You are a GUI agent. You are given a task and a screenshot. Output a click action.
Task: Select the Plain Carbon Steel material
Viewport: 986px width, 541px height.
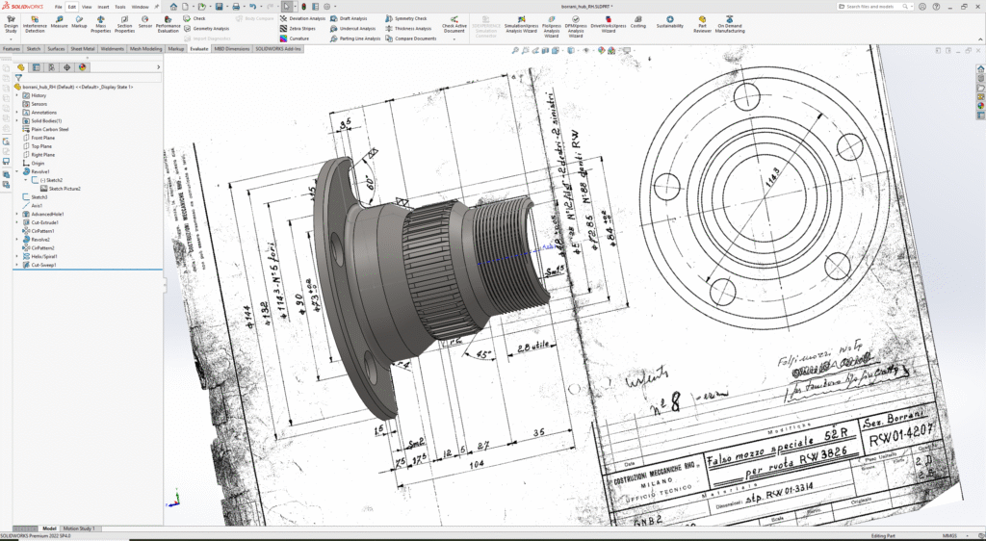45,129
